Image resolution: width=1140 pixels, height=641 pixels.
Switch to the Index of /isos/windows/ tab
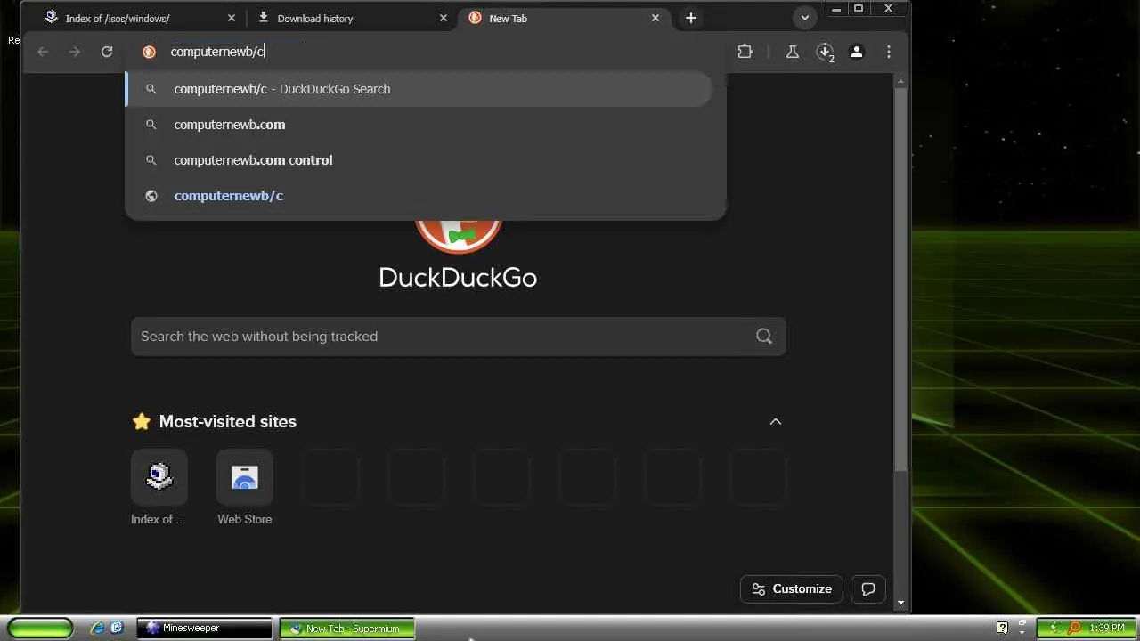click(x=140, y=18)
